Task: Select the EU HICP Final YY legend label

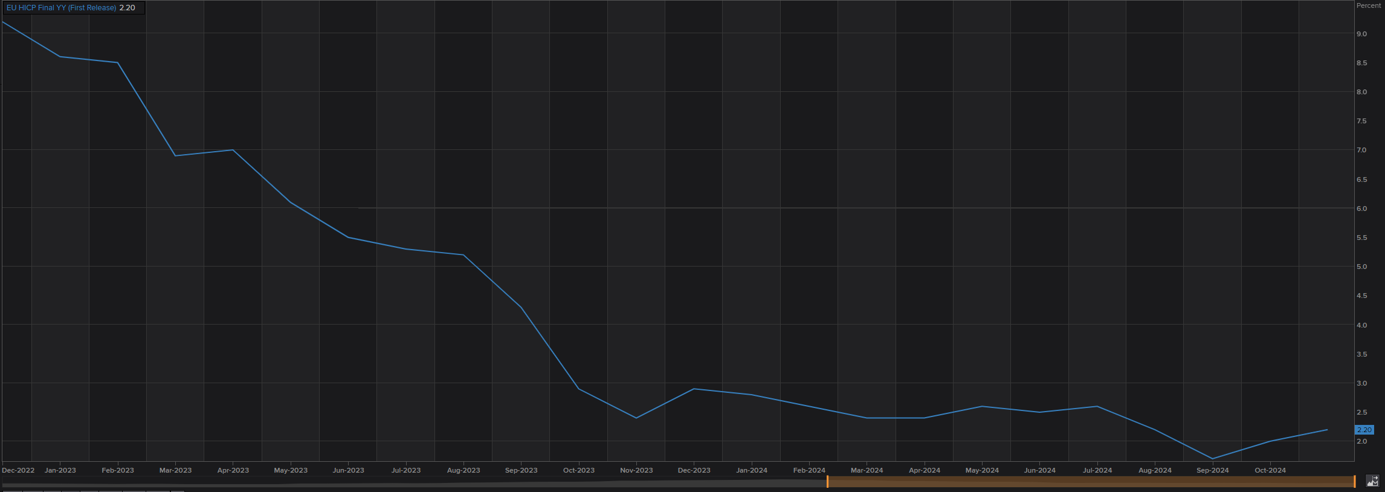Action: pos(61,8)
